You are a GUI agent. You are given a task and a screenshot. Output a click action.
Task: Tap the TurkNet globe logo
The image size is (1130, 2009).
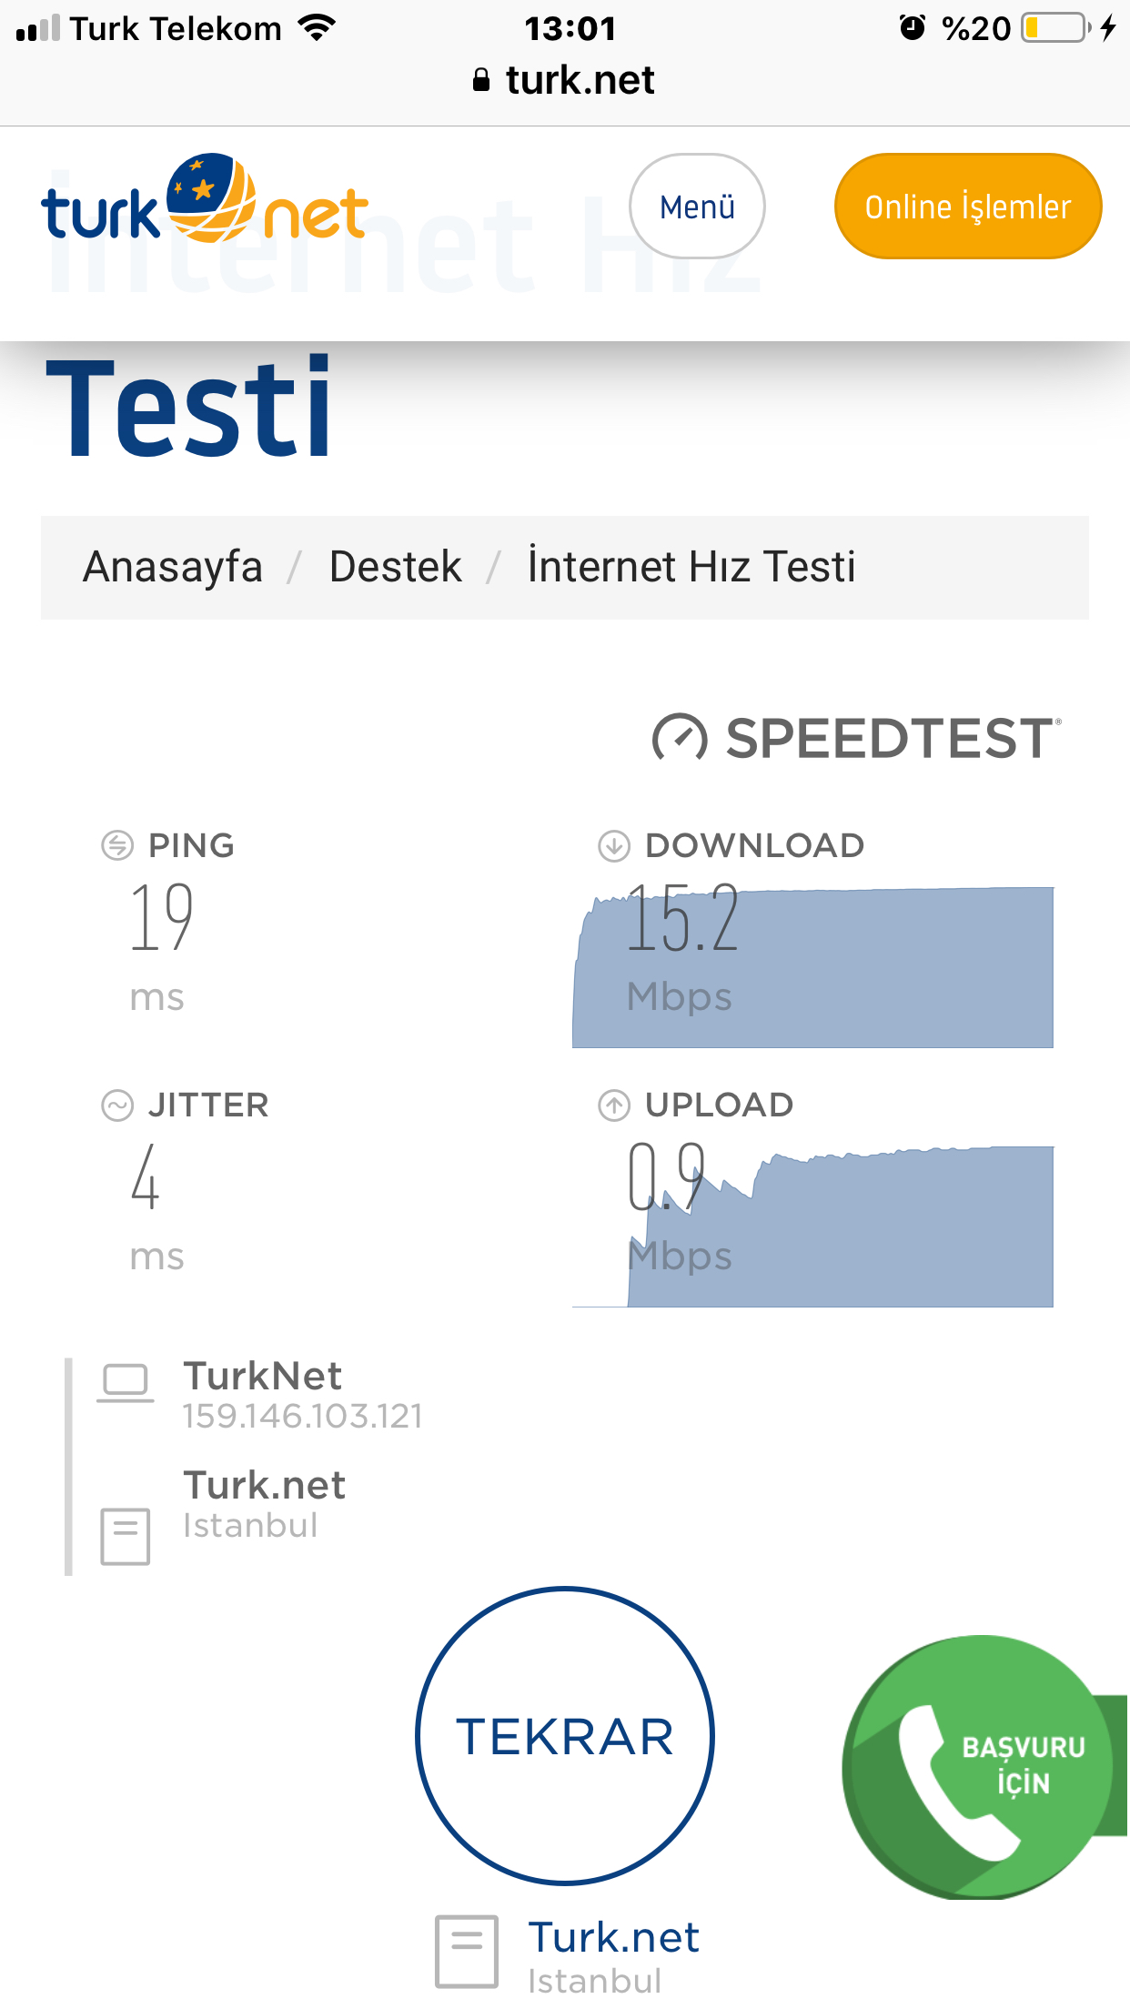pos(205,198)
